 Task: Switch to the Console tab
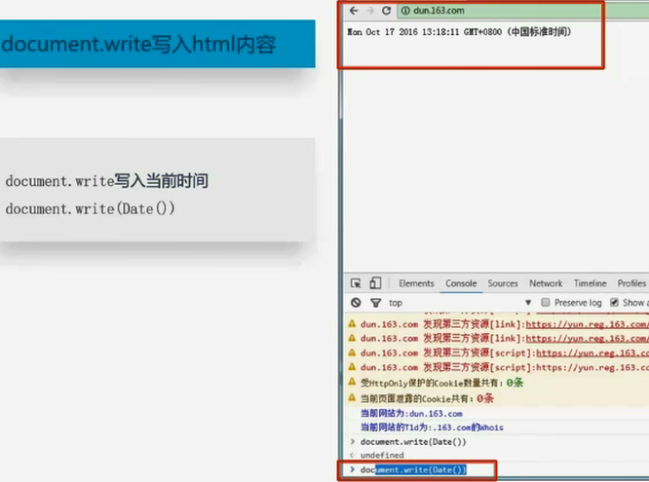461,283
